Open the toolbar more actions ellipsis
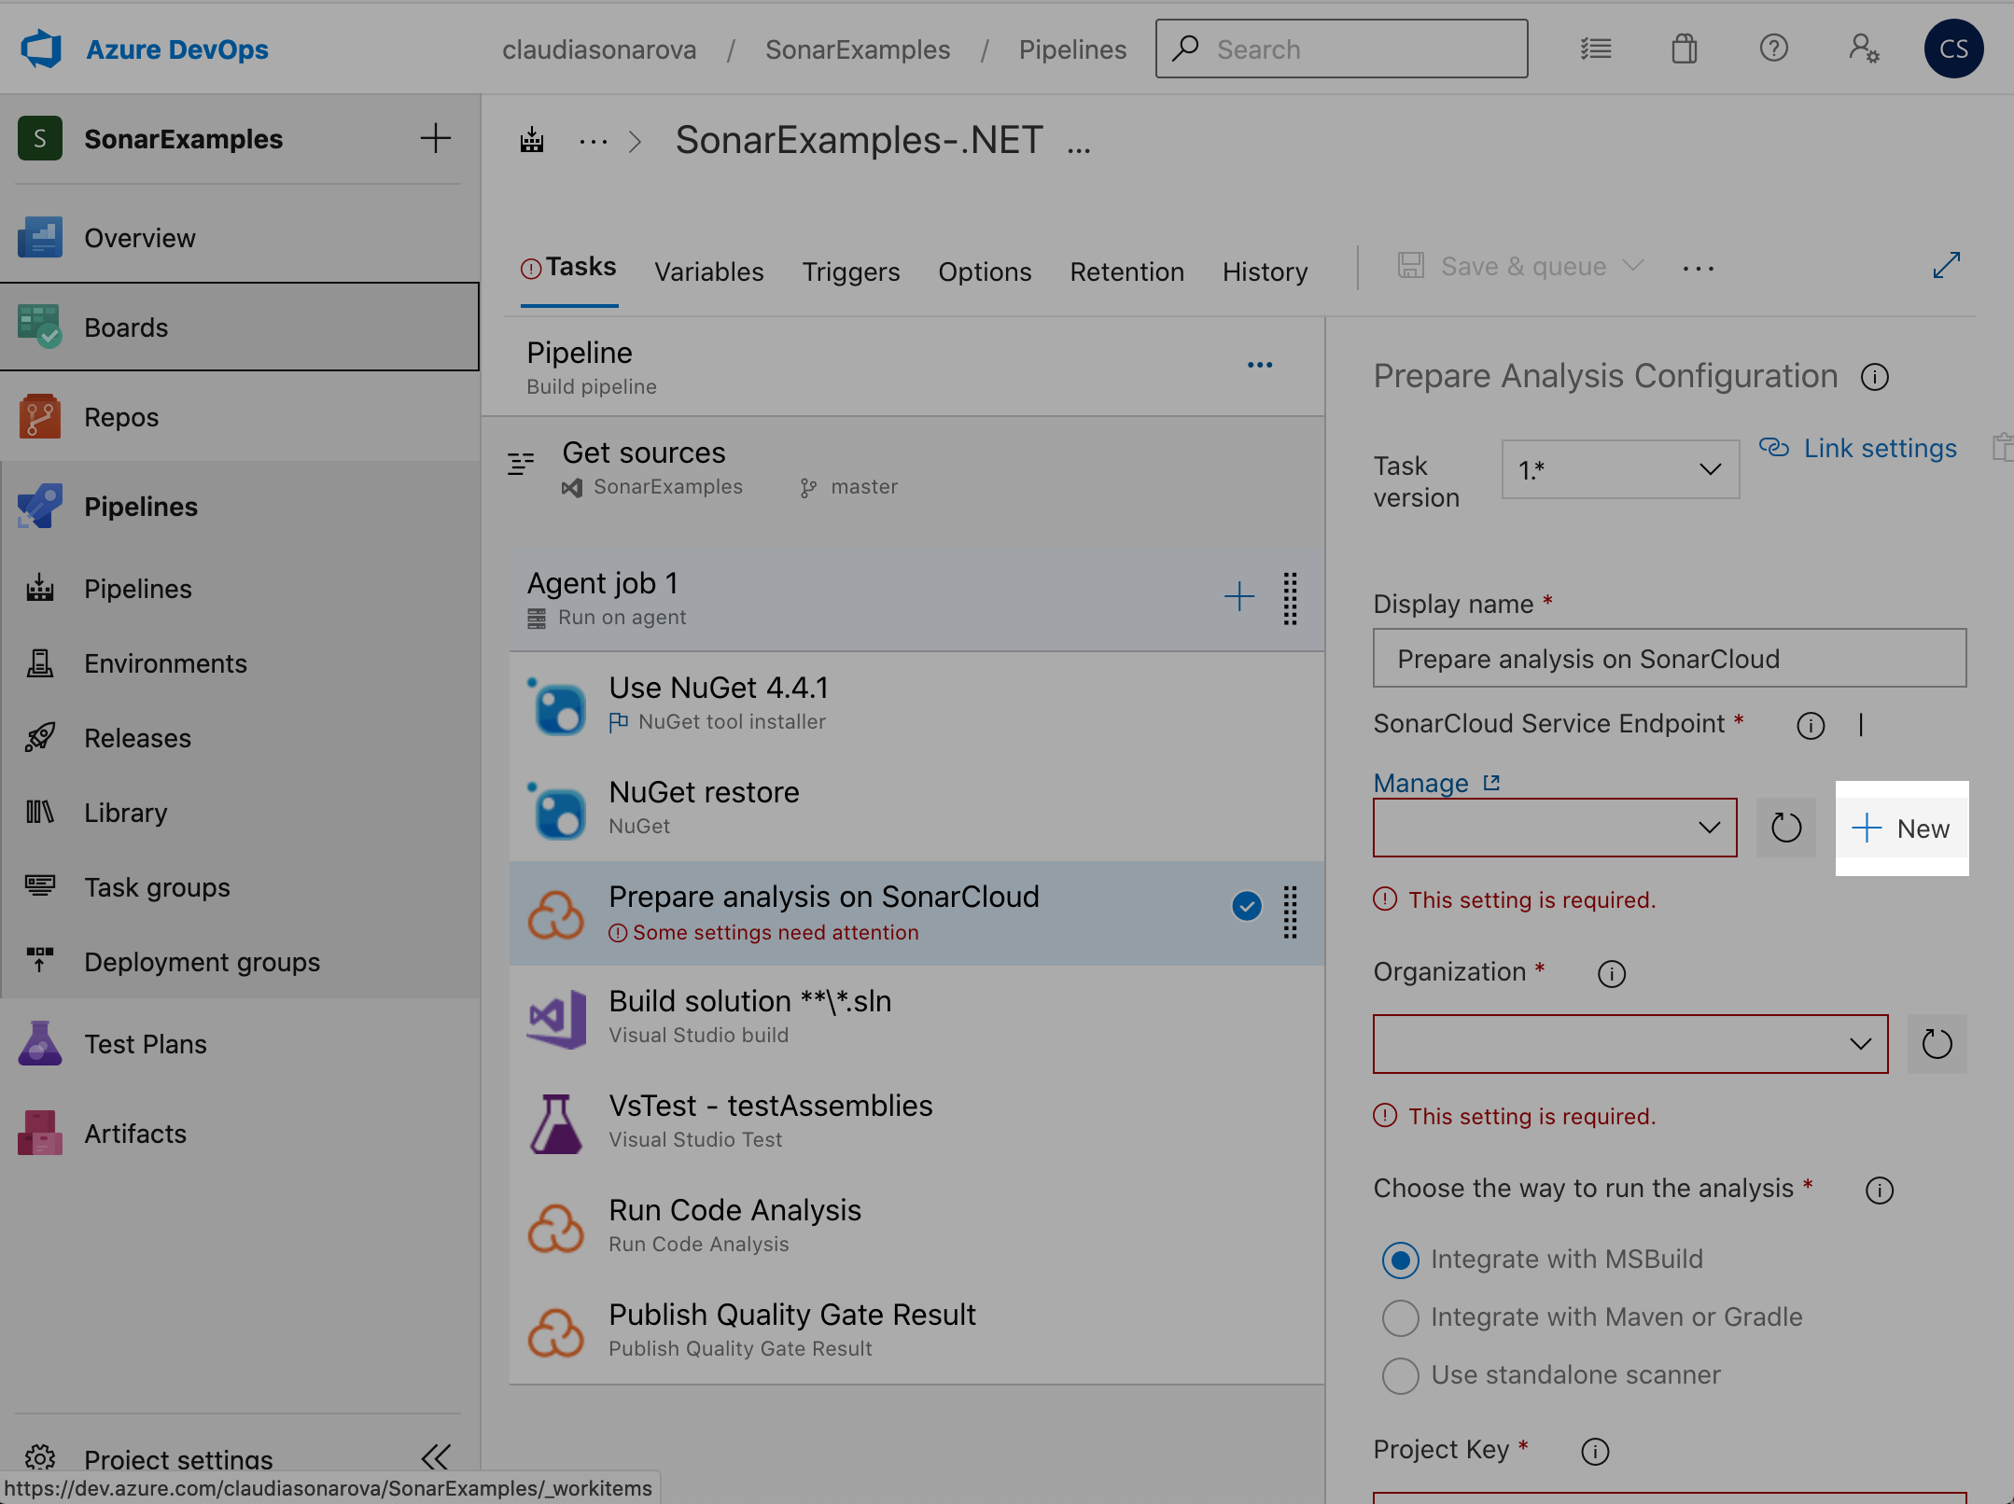The width and height of the screenshot is (2014, 1504). click(1699, 269)
